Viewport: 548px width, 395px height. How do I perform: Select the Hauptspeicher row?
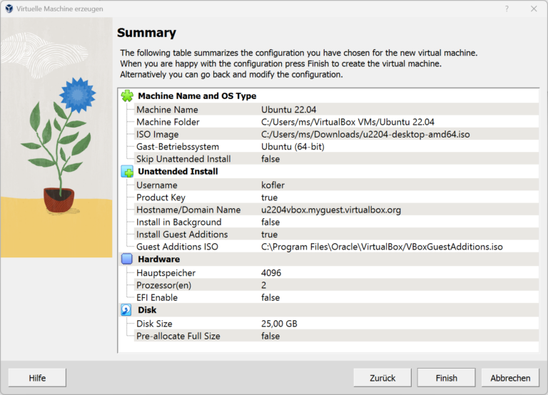(x=166, y=273)
